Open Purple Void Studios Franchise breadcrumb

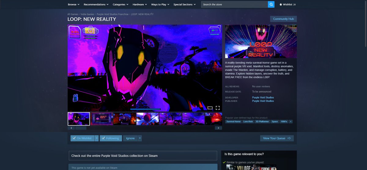coord(113,14)
